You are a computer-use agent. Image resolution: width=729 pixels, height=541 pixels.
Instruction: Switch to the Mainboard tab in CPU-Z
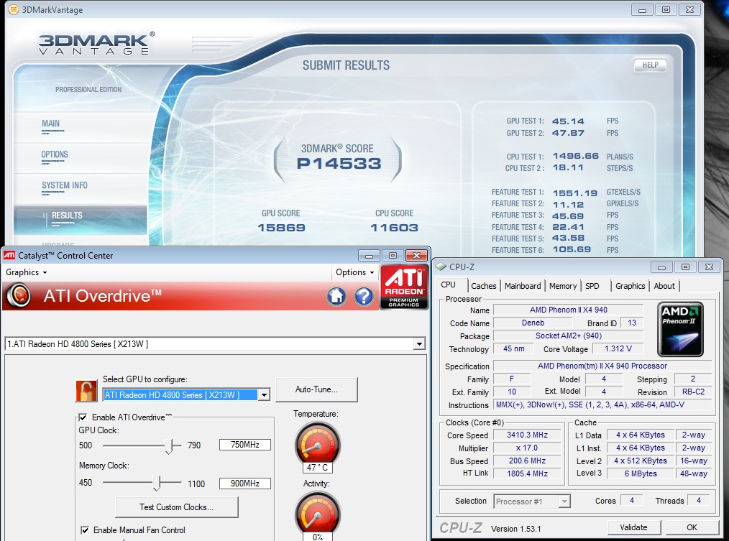click(x=523, y=286)
